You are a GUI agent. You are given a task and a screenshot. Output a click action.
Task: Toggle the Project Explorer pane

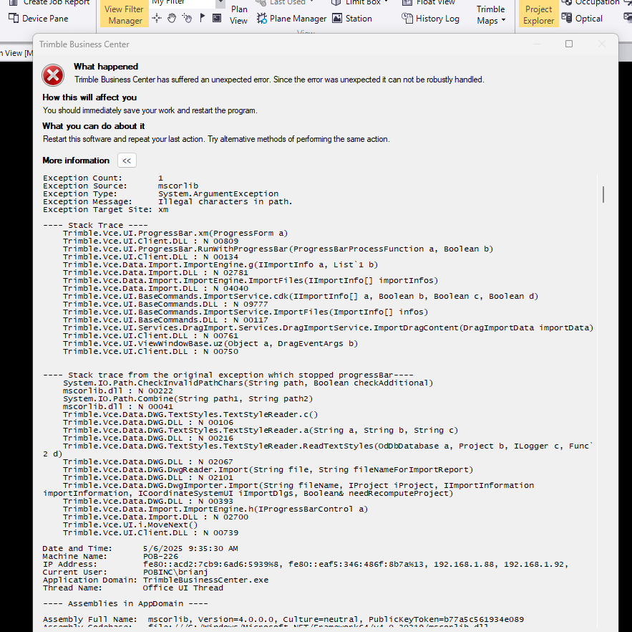coord(538,14)
